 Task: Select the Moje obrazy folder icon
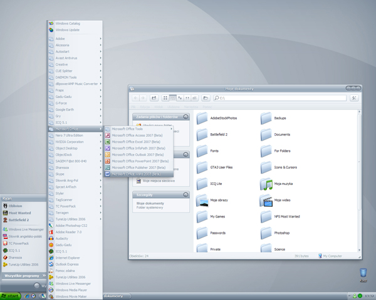[202, 201]
